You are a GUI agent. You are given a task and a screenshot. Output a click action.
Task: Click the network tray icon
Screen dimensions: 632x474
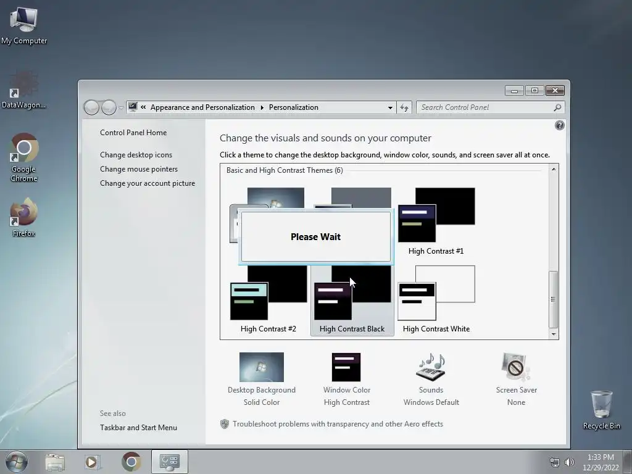(x=555, y=462)
